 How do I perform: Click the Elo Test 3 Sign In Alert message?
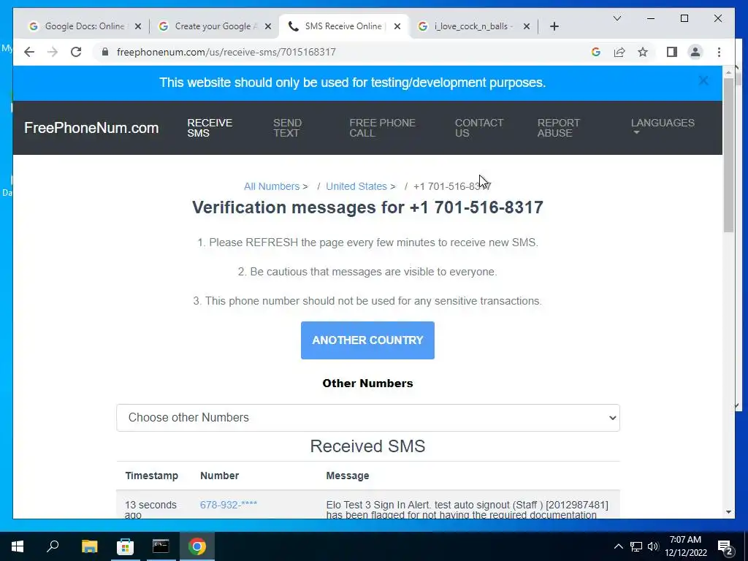[467, 509]
